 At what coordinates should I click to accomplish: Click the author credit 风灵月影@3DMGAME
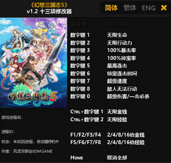click(x=33, y=151)
